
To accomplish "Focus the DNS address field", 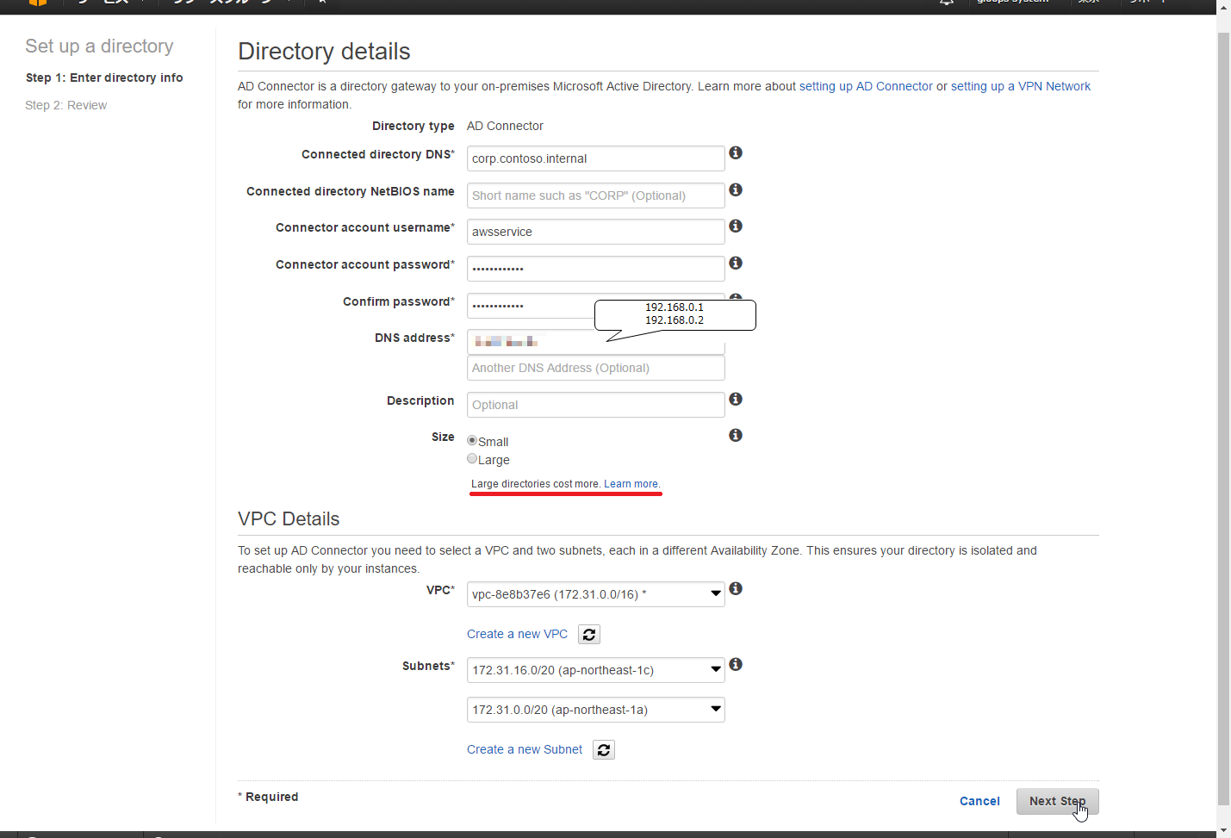I will click(595, 342).
